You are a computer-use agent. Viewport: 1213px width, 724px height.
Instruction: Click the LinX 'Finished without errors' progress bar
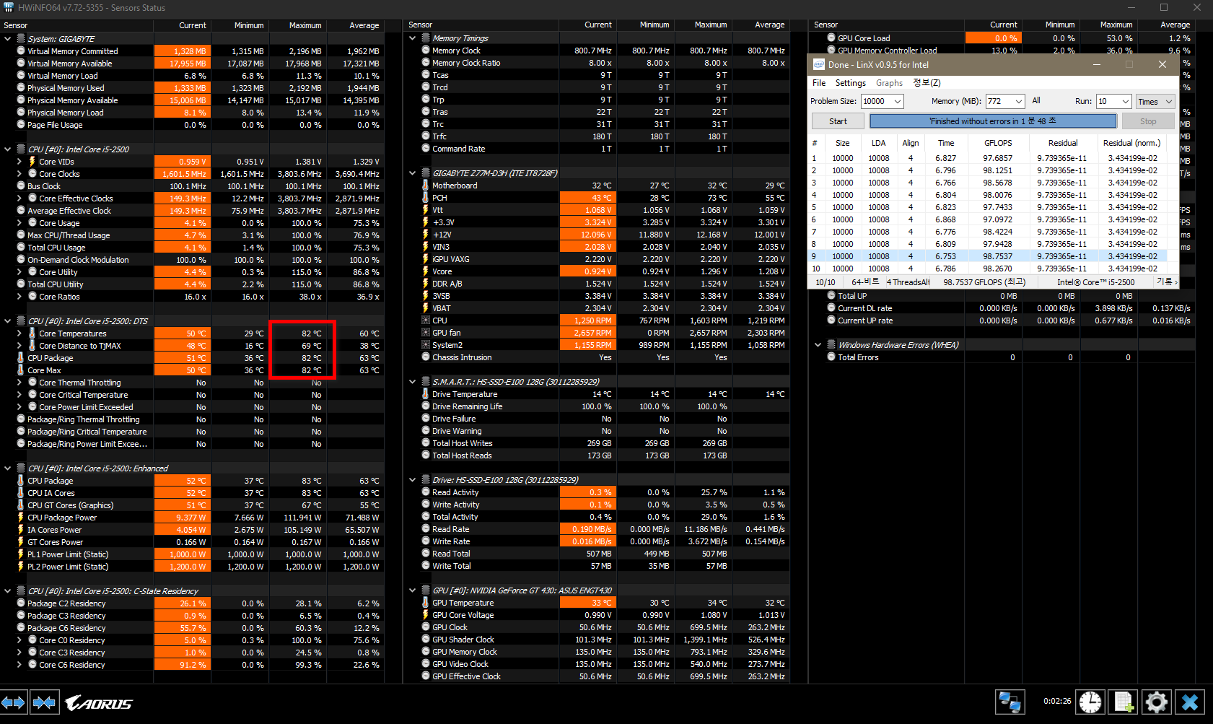993,121
